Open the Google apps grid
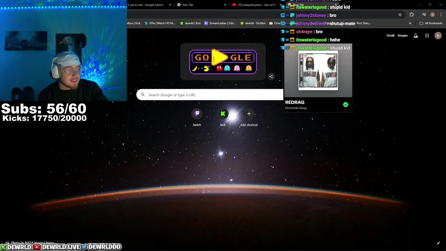The height and width of the screenshot is (251, 446). (427, 36)
